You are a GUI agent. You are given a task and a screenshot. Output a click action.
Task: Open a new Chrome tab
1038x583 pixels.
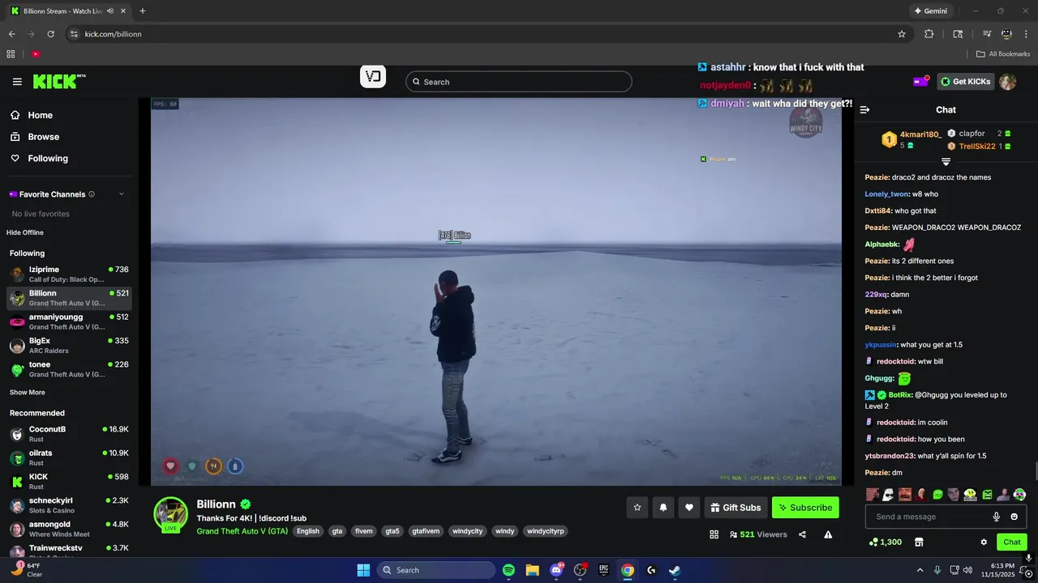point(143,11)
